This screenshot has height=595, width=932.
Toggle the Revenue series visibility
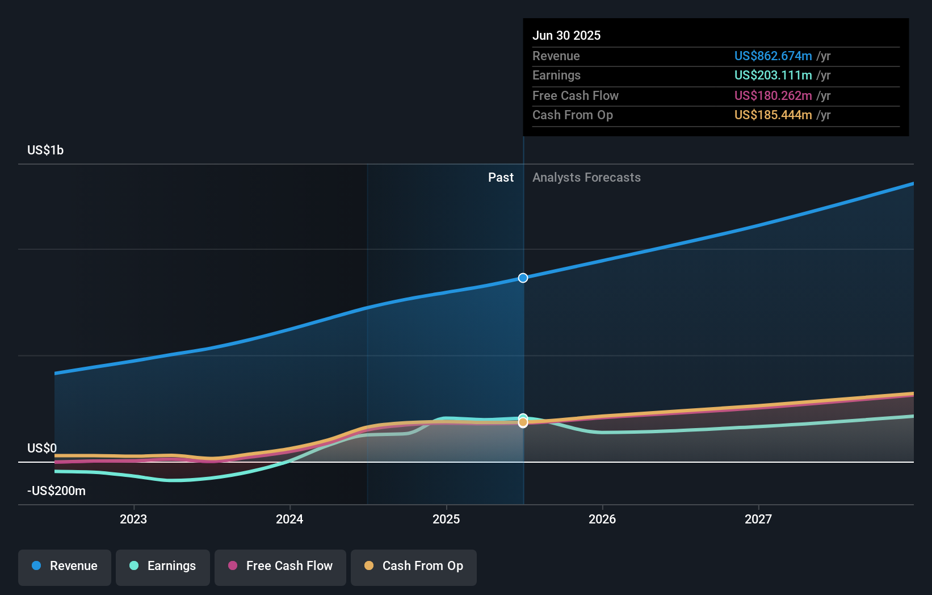coord(64,566)
